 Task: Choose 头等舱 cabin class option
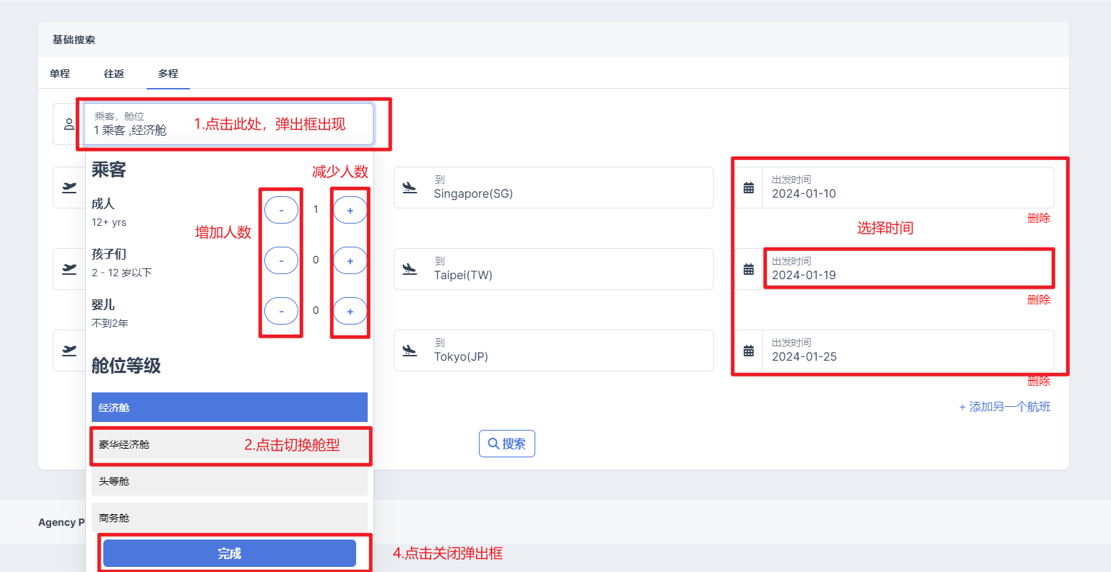229,481
